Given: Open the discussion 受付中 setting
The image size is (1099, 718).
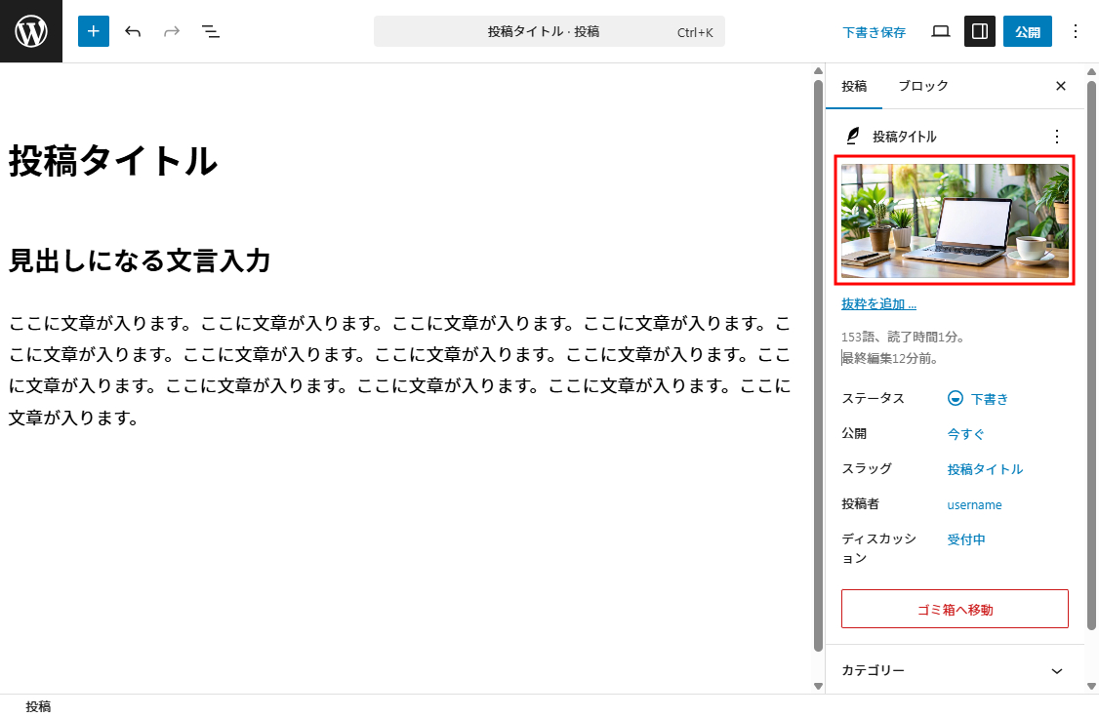Looking at the screenshot, I should 966,539.
